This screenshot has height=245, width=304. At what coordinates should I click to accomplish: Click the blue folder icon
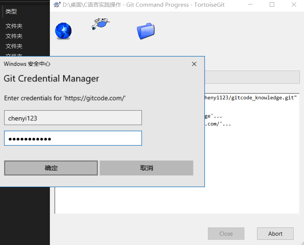click(146, 31)
